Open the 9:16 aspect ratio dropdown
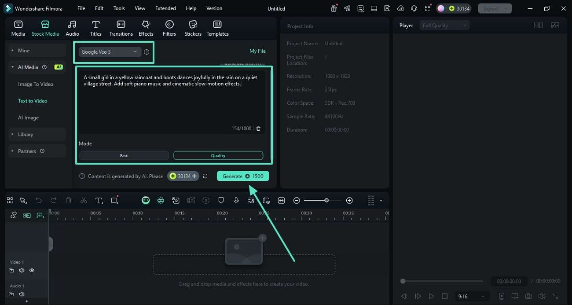572x305 pixels. tap(471, 296)
